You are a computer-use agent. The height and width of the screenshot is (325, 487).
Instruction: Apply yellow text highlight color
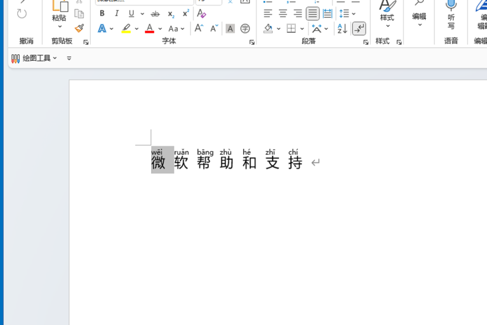click(126, 28)
